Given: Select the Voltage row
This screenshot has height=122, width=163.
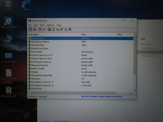Looking at the screenshot, I should pos(81,72).
